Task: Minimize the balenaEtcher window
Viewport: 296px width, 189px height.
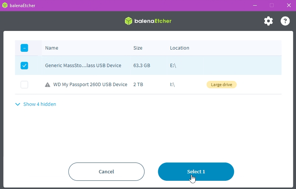Action: 255,5
